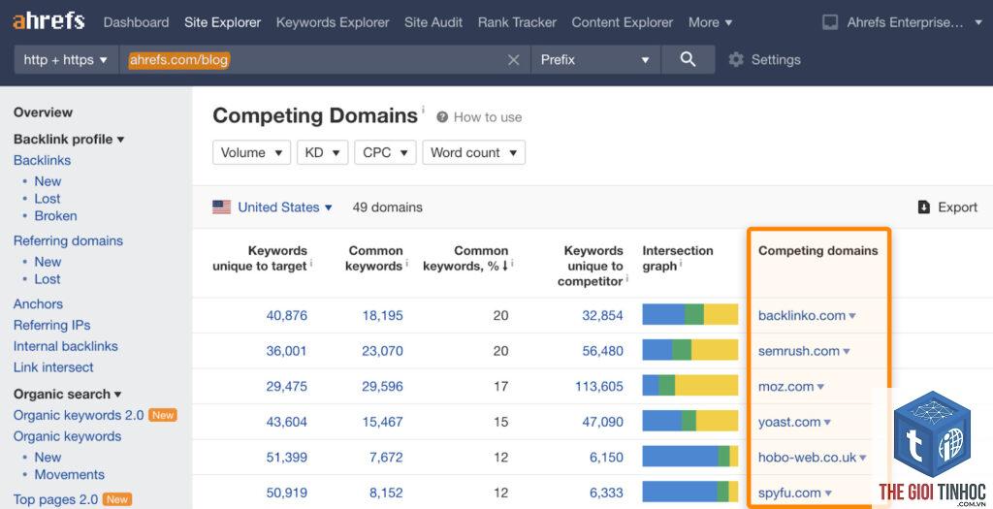The width and height of the screenshot is (993, 509).
Task: Click the search magnifier button
Action: (688, 59)
